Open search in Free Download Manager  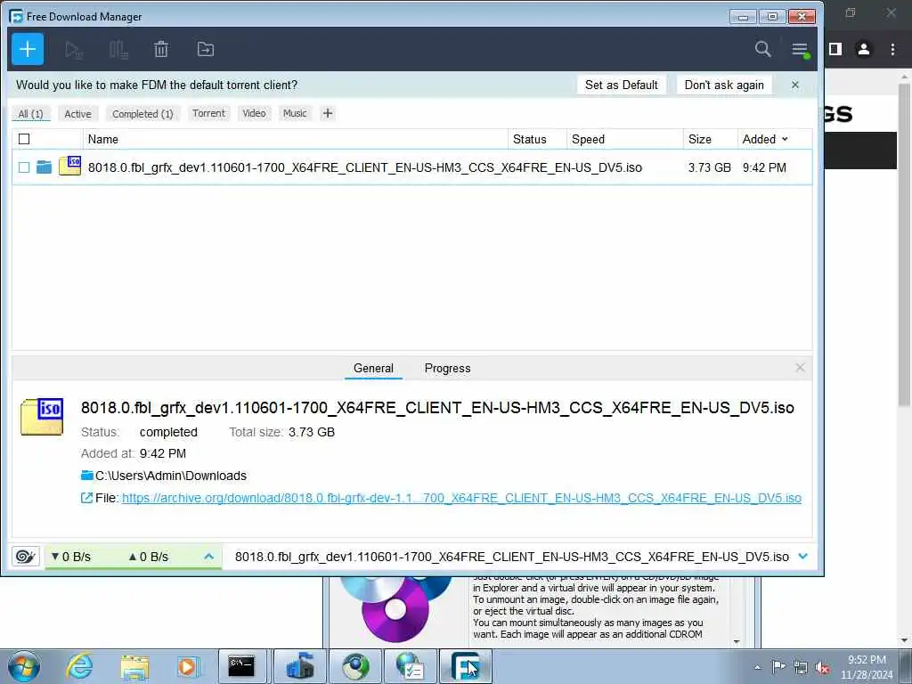point(762,50)
